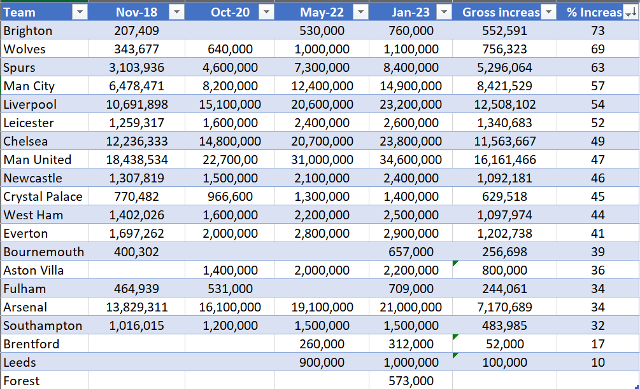Click Leeds' gross increase 100,000
Viewport: 640px width, 389px height.
point(504,362)
